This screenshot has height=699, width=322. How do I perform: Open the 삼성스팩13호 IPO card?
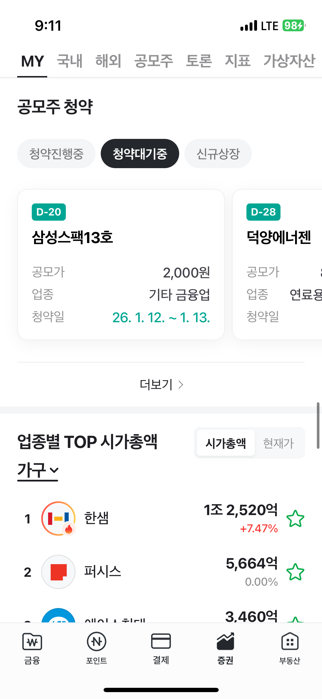tap(121, 264)
